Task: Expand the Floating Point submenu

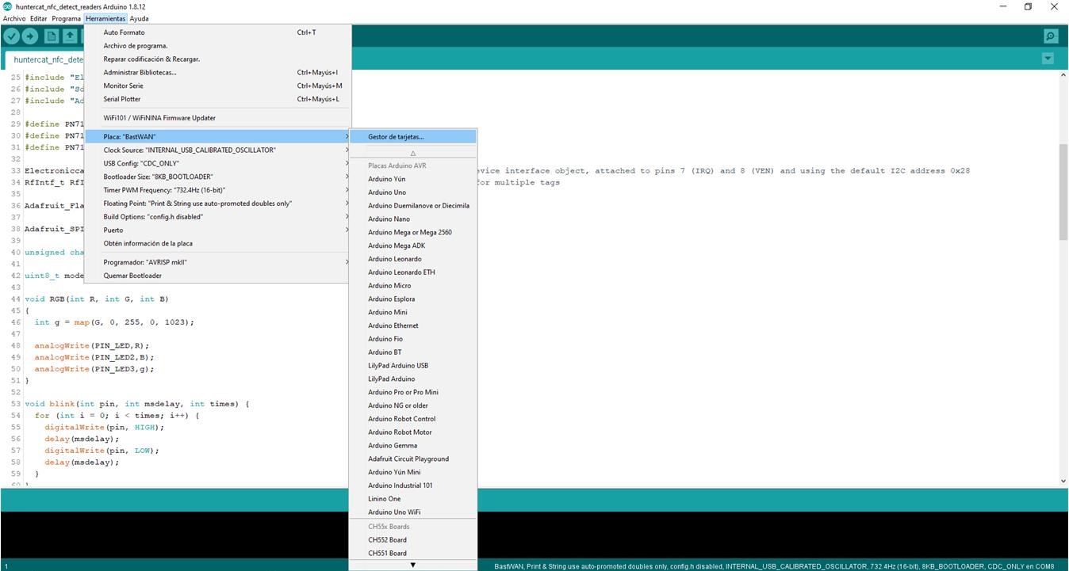Action: coord(217,204)
